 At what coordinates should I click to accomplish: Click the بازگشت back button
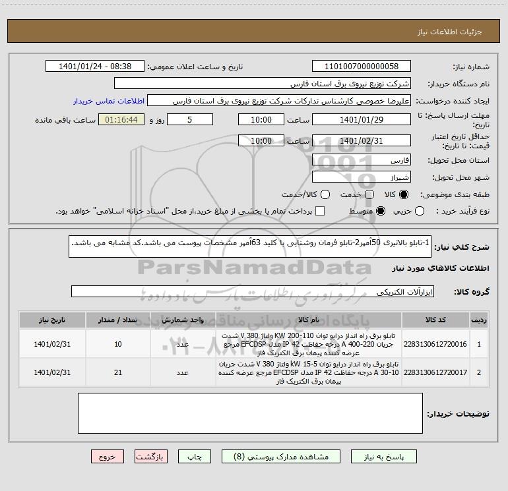[151, 457]
